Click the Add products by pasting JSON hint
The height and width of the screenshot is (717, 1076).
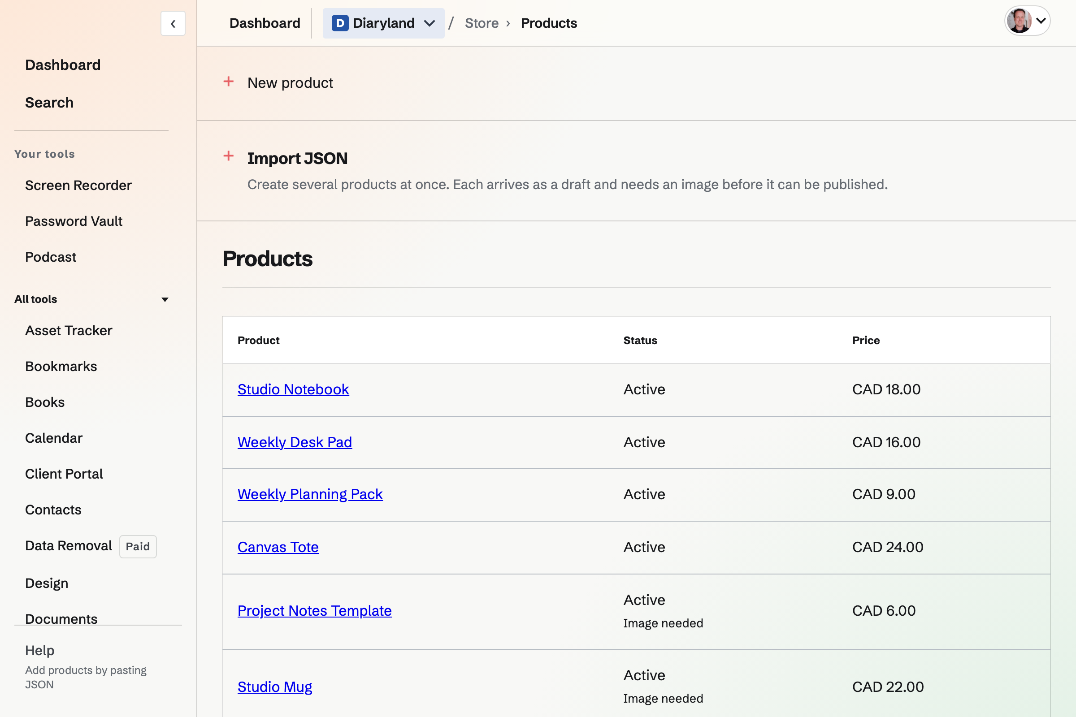pos(86,677)
